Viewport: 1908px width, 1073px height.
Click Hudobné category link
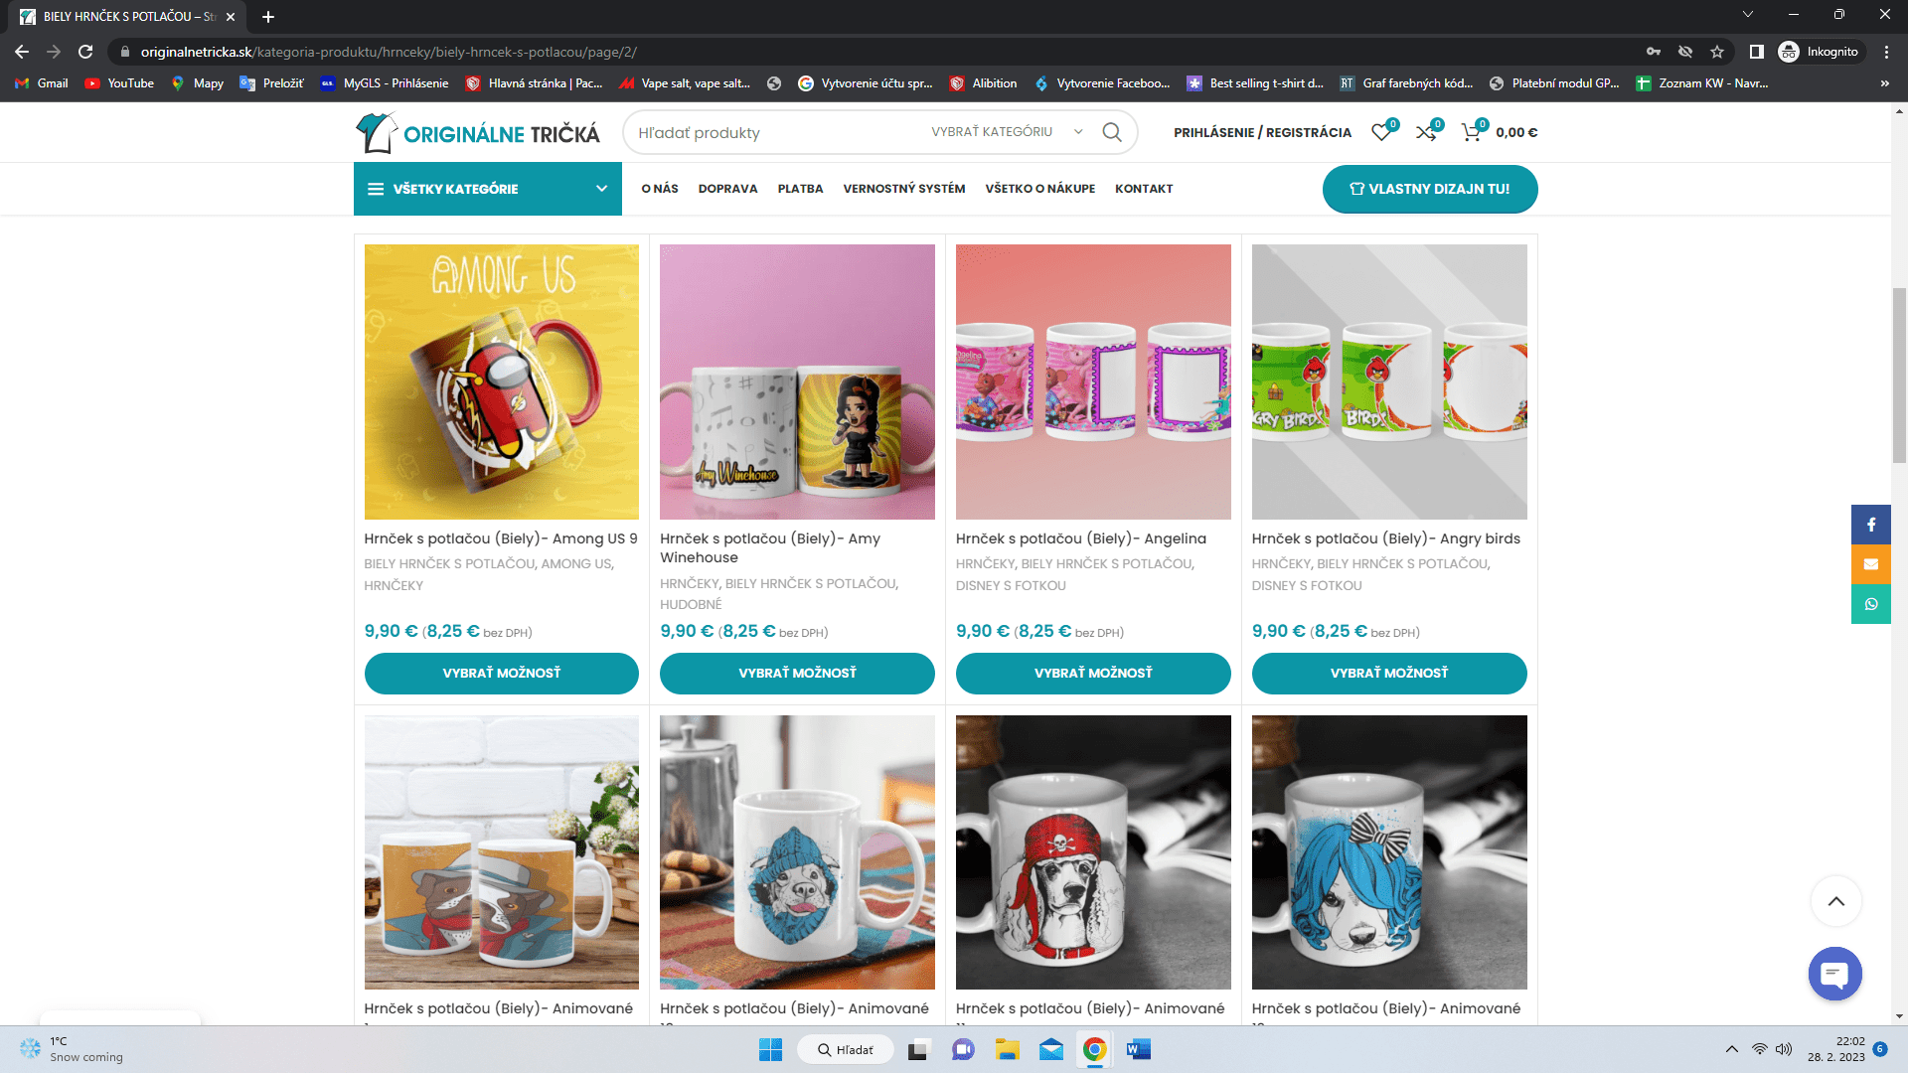691,605
